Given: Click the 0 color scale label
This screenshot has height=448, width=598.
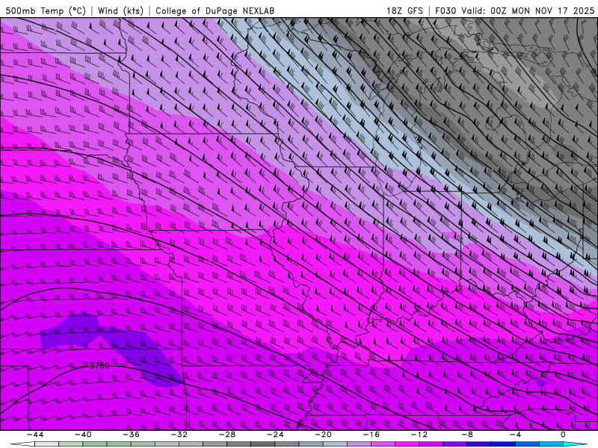Looking at the screenshot, I should (x=564, y=435).
